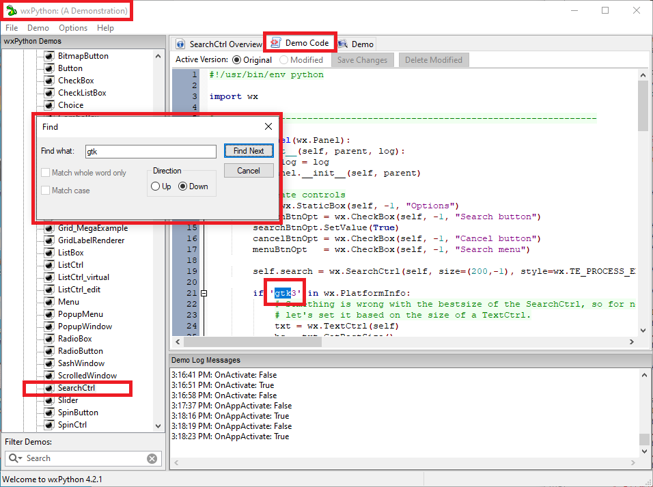653x487 pixels.
Task: Select the SearchCtrl item in the demo tree
Action: click(x=77, y=388)
